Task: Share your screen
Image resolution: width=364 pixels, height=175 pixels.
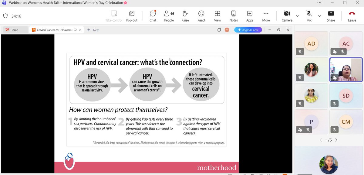Action: 331,16
